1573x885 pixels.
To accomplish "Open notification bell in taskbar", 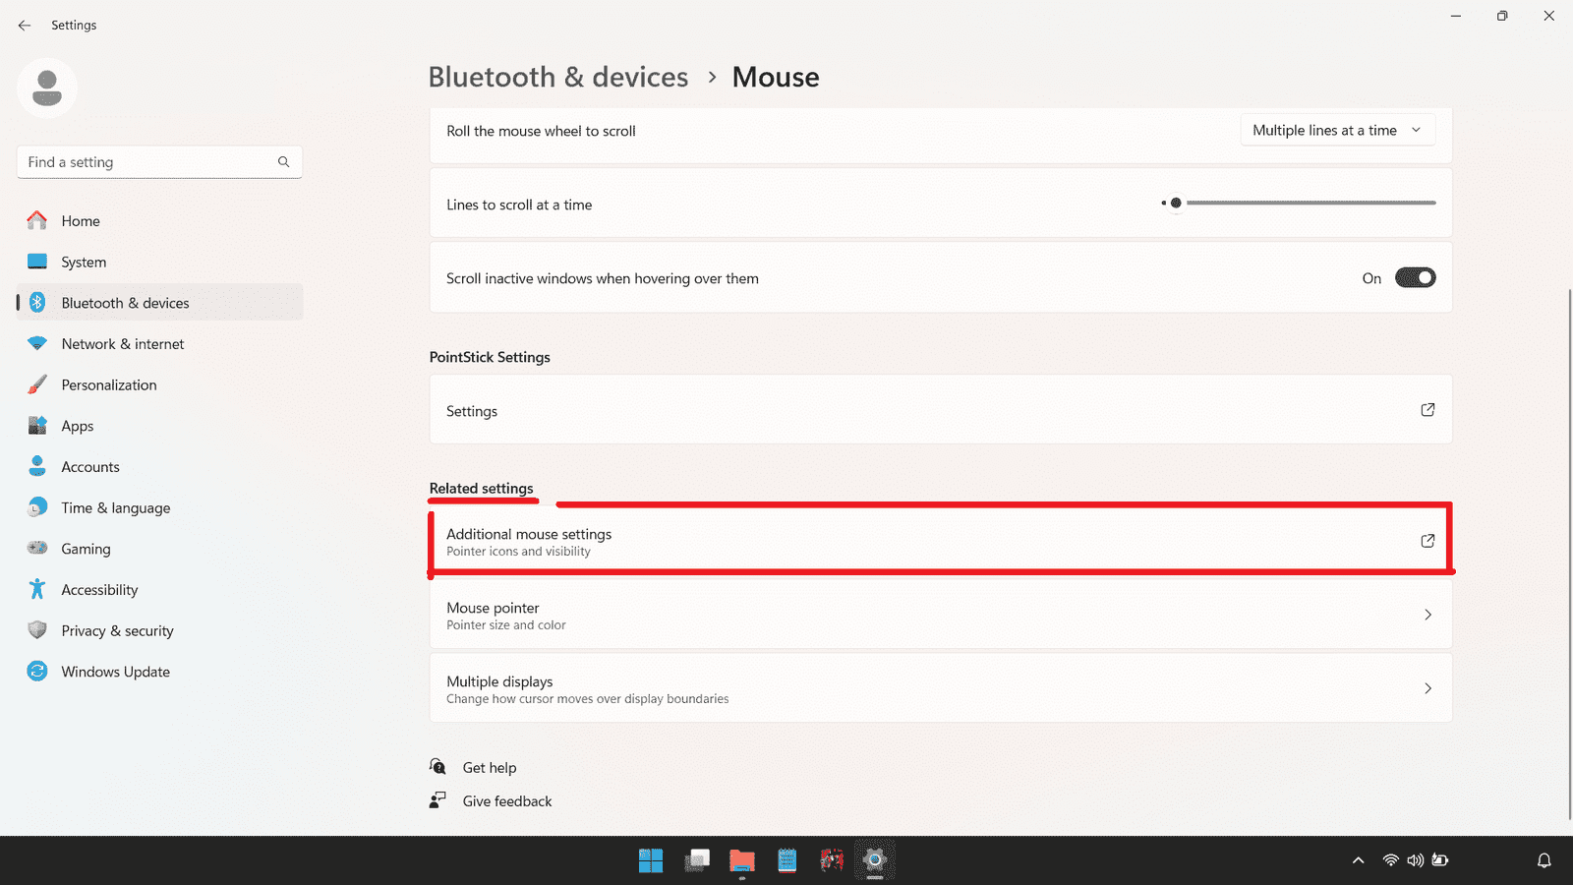I will tap(1544, 860).
